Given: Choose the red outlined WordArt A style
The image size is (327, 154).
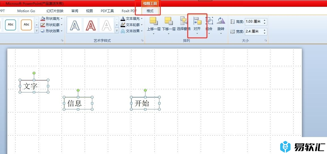Looking at the screenshot, I should tap(91, 25).
